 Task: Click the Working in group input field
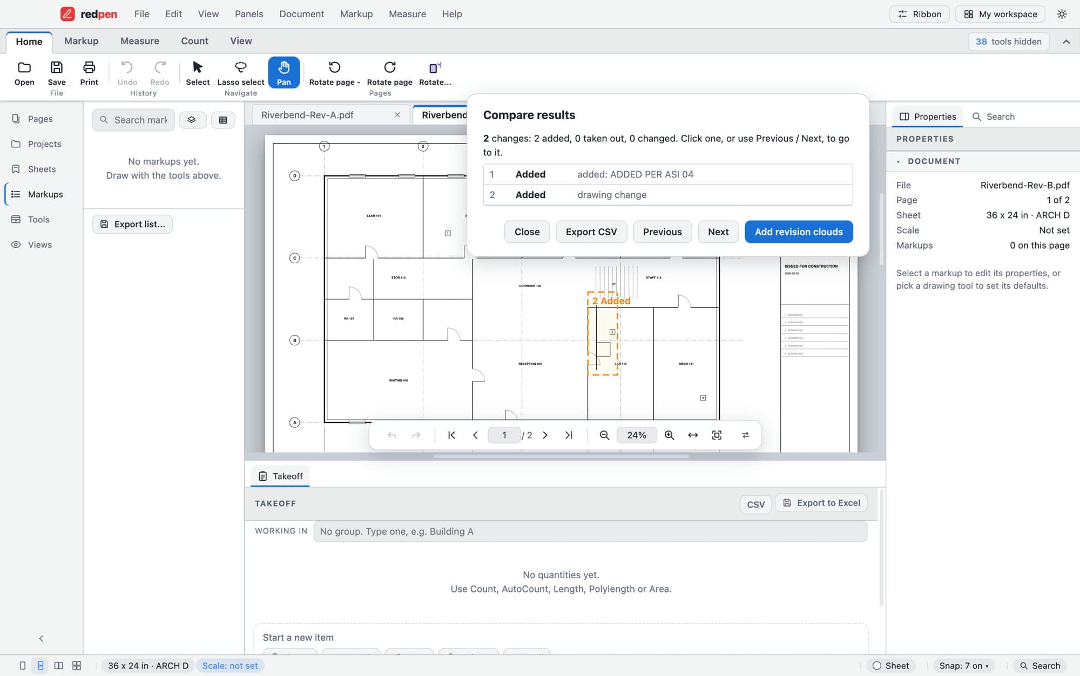pyautogui.click(x=590, y=531)
